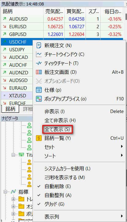
Task: Click the 売気配 column header
Action: 54,11
